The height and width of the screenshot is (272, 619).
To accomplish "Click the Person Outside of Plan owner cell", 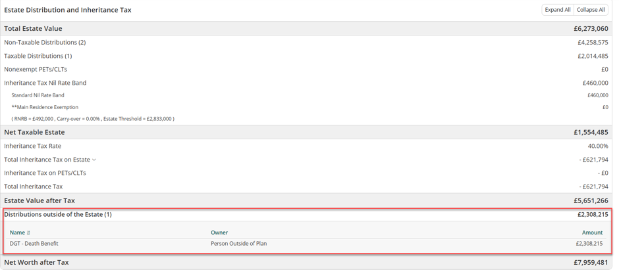I will pyautogui.click(x=238, y=244).
